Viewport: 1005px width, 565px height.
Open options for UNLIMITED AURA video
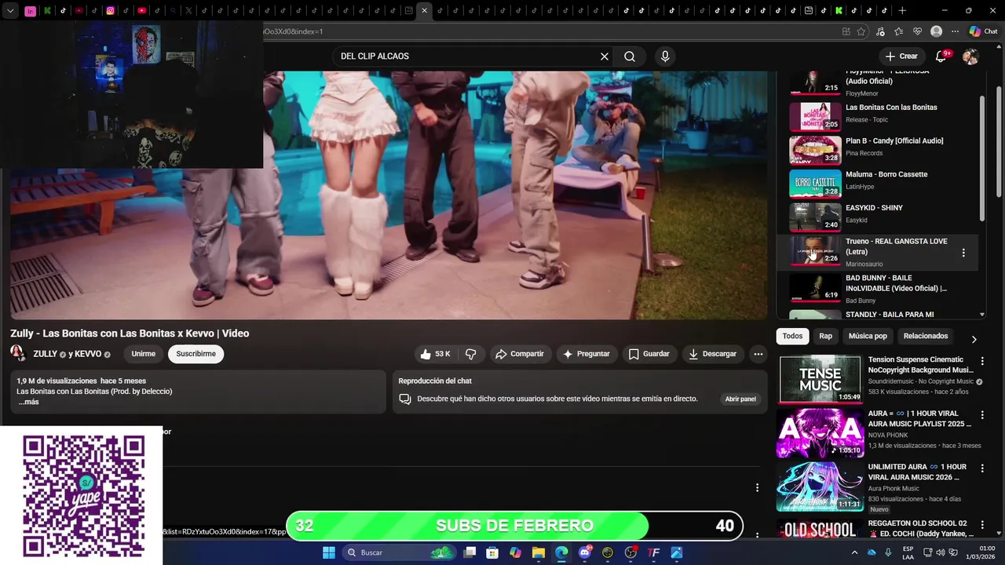[x=981, y=468]
